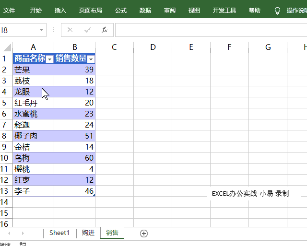
Task: Click the sales value 39 cell
Action: click(x=75, y=70)
